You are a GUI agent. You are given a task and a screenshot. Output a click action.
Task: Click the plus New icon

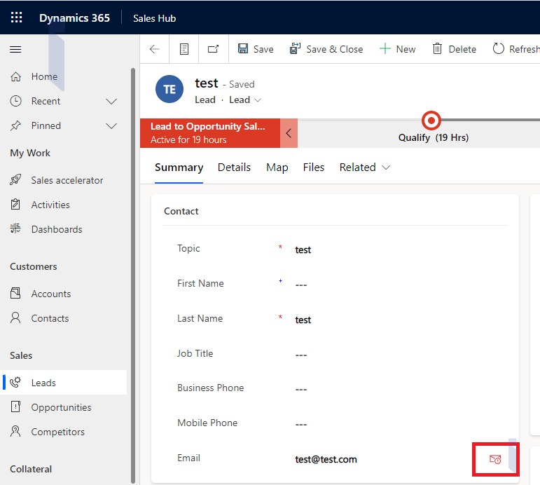click(x=385, y=48)
